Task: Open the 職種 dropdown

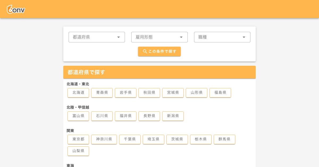Action: click(x=222, y=37)
